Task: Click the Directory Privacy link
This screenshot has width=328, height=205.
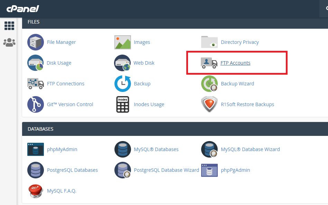Action: point(240,42)
